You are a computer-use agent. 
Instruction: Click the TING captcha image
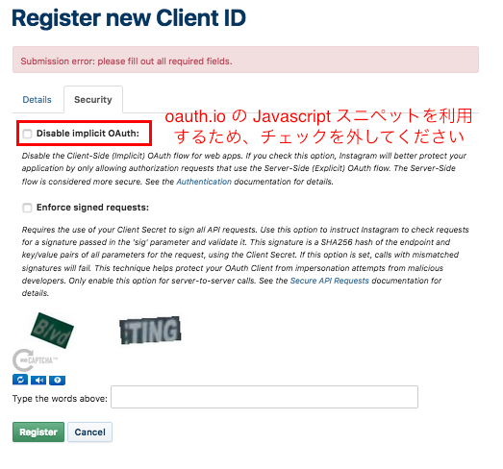150,331
